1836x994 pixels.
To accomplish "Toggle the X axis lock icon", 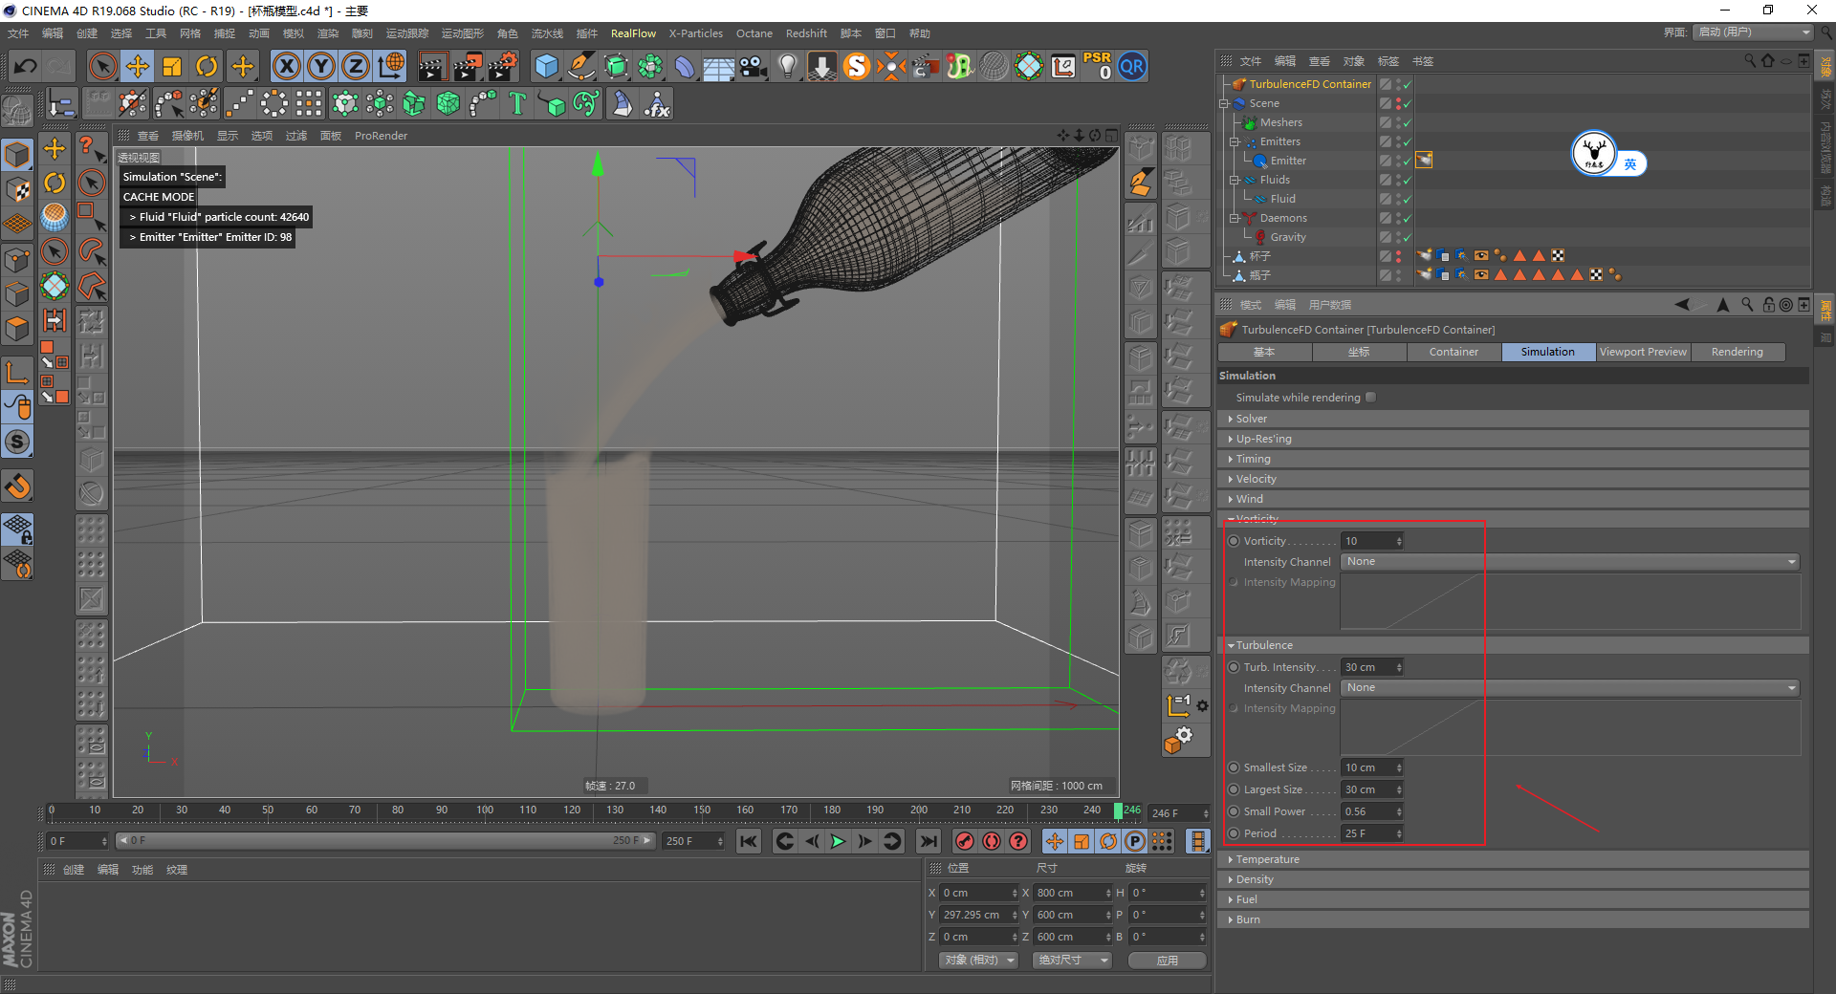I will tap(286, 67).
